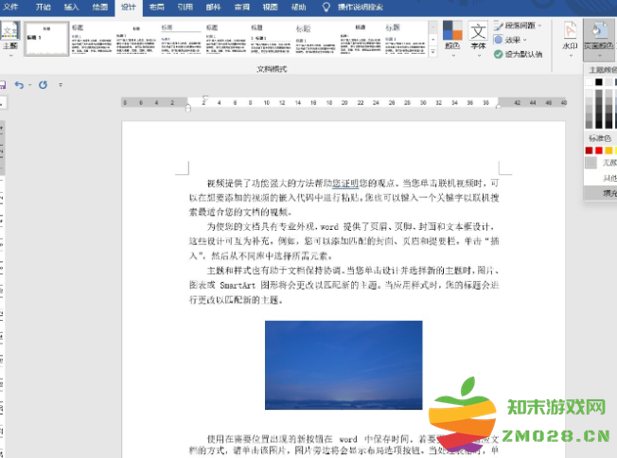The width and height of the screenshot is (617, 458).
Task: Expand the full document format gallery
Action: pyautogui.click(x=432, y=51)
